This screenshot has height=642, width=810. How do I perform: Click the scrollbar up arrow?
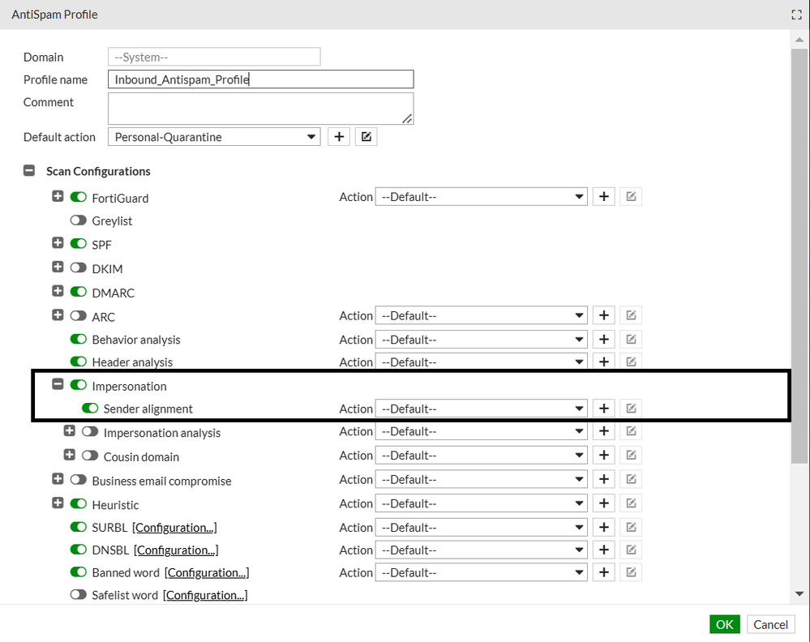coord(799,40)
